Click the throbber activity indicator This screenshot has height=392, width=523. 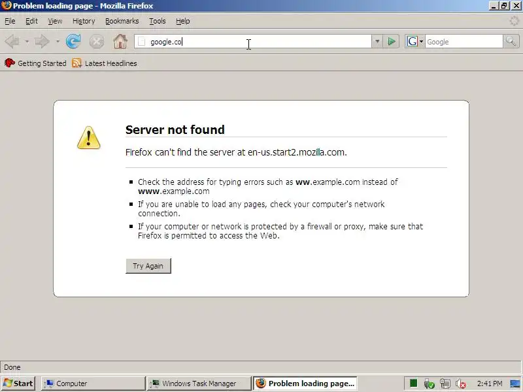[514, 21]
